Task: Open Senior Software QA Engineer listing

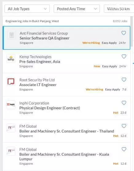Action: [45, 38]
